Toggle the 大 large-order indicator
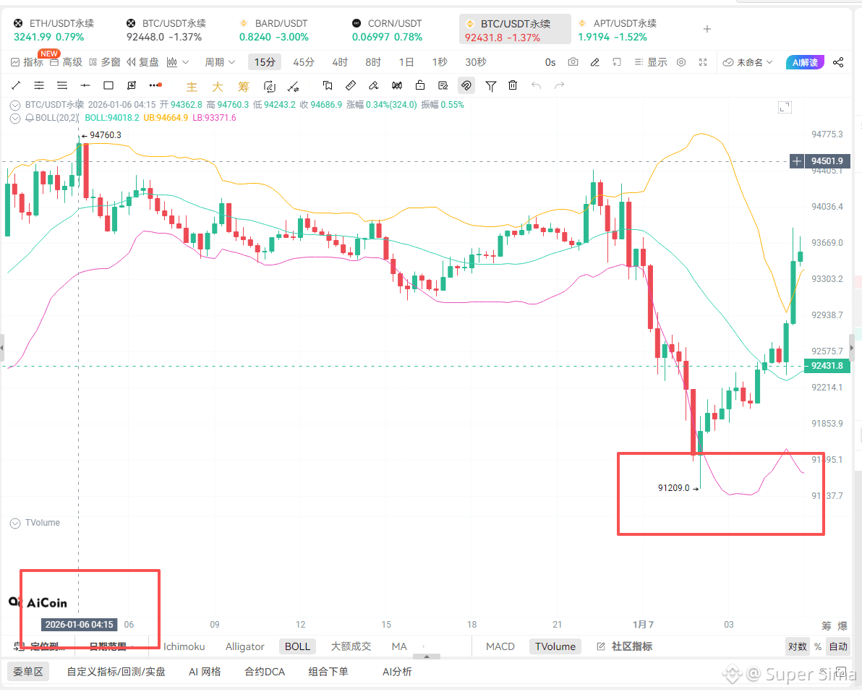862x692 pixels. pyautogui.click(x=217, y=86)
